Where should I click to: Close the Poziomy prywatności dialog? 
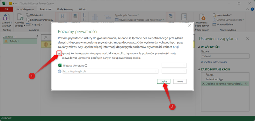click(x=189, y=25)
